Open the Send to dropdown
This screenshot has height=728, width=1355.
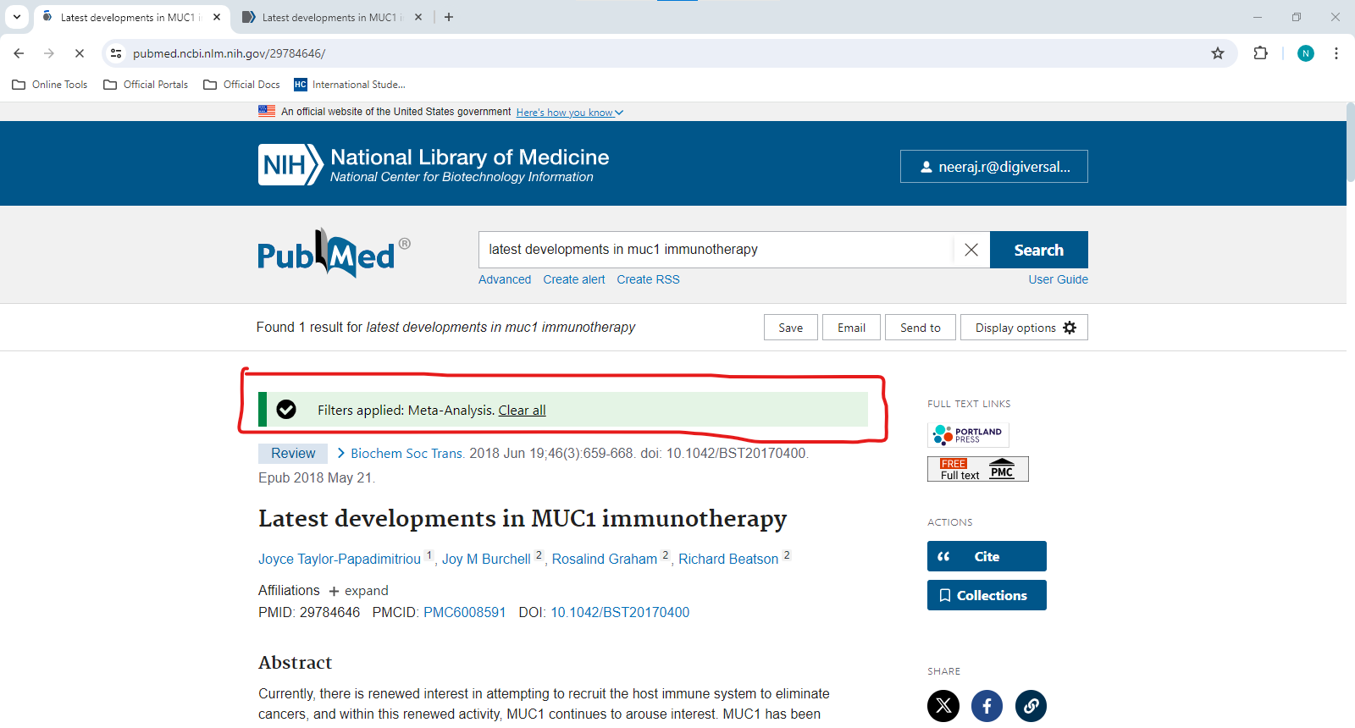(921, 328)
